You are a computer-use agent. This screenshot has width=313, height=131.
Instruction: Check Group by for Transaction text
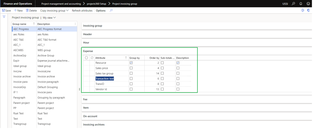click(x=131, y=79)
